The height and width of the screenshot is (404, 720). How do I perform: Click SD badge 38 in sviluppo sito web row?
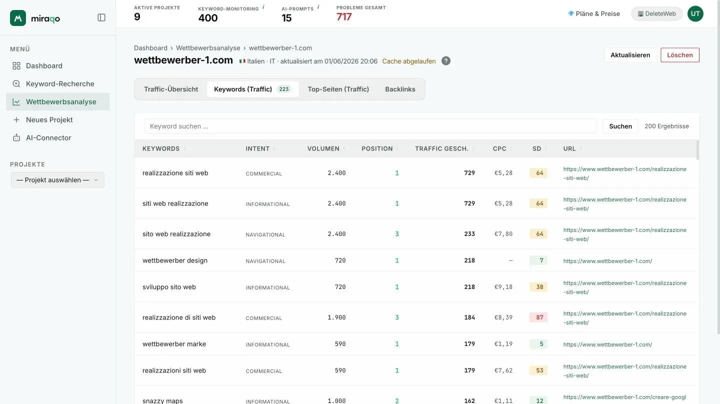[539, 287]
